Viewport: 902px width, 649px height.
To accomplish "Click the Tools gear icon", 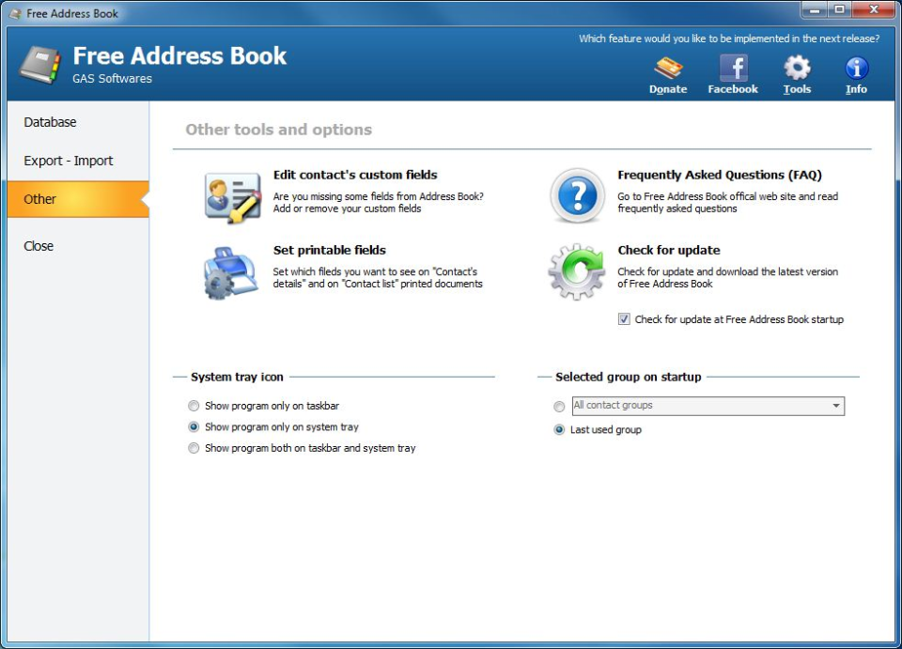I will click(x=796, y=68).
